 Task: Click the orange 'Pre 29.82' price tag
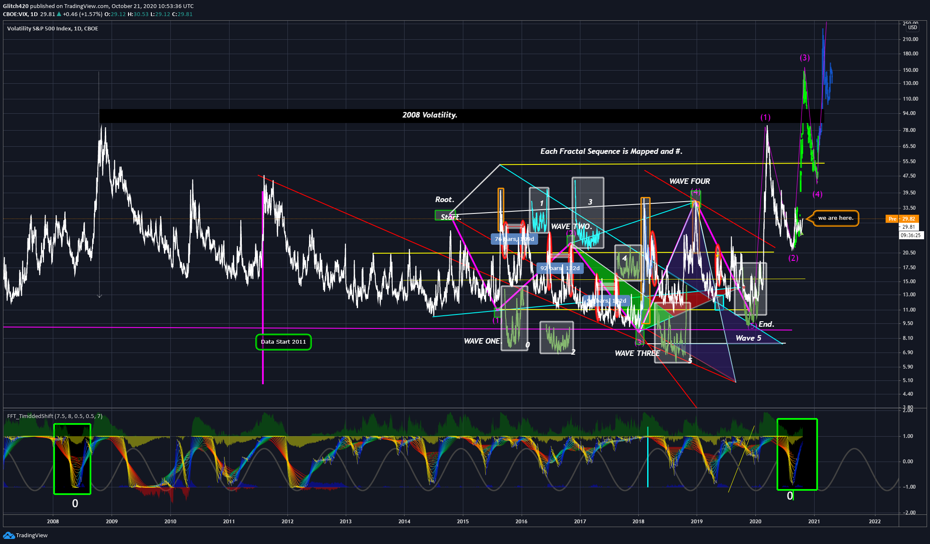pyautogui.click(x=902, y=219)
